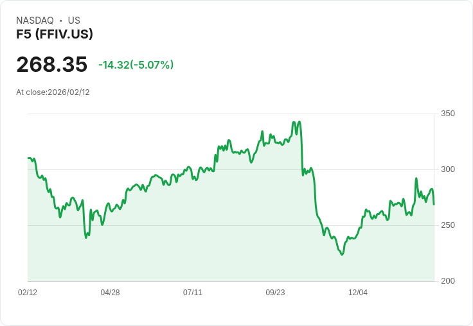Image resolution: width=473 pixels, height=326 pixels.
Task: Click the April dip low point near 240
Action: (86, 237)
